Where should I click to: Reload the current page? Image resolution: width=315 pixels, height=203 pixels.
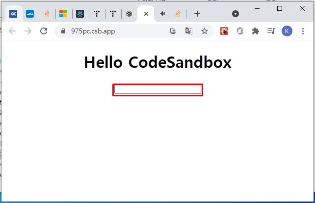pyautogui.click(x=44, y=31)
